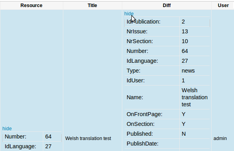Select the 'PublishDate:' label
The width and height of the screenshot is (234, 151).
(x=142, y=144)
